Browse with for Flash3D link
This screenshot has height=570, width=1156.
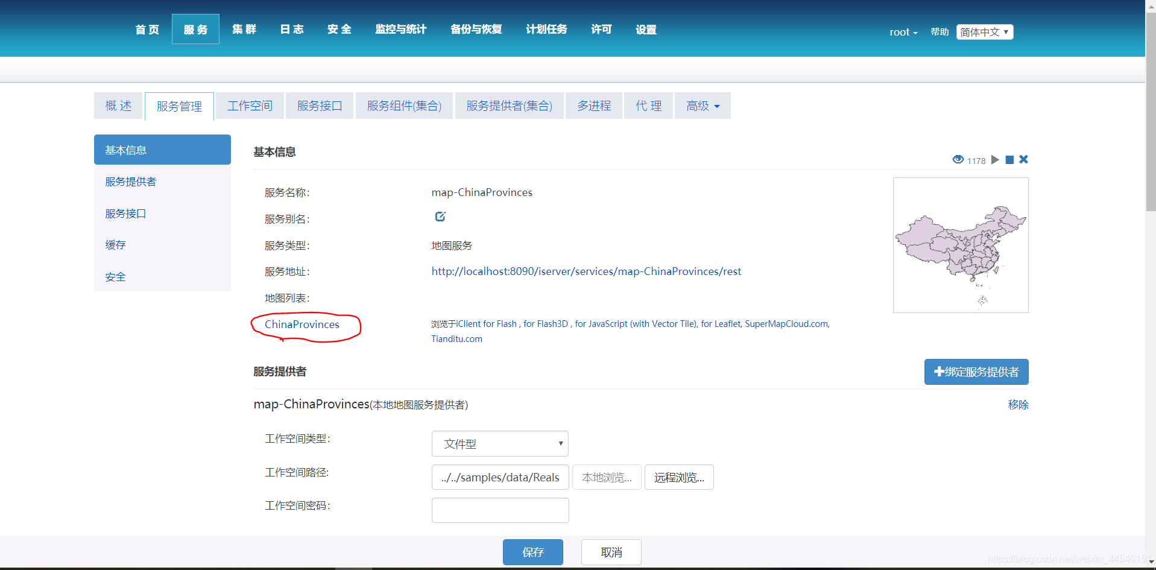(546, 324)
